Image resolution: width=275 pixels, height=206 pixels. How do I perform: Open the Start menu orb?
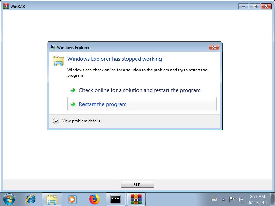pyautogui.click(x=9, y=199)
